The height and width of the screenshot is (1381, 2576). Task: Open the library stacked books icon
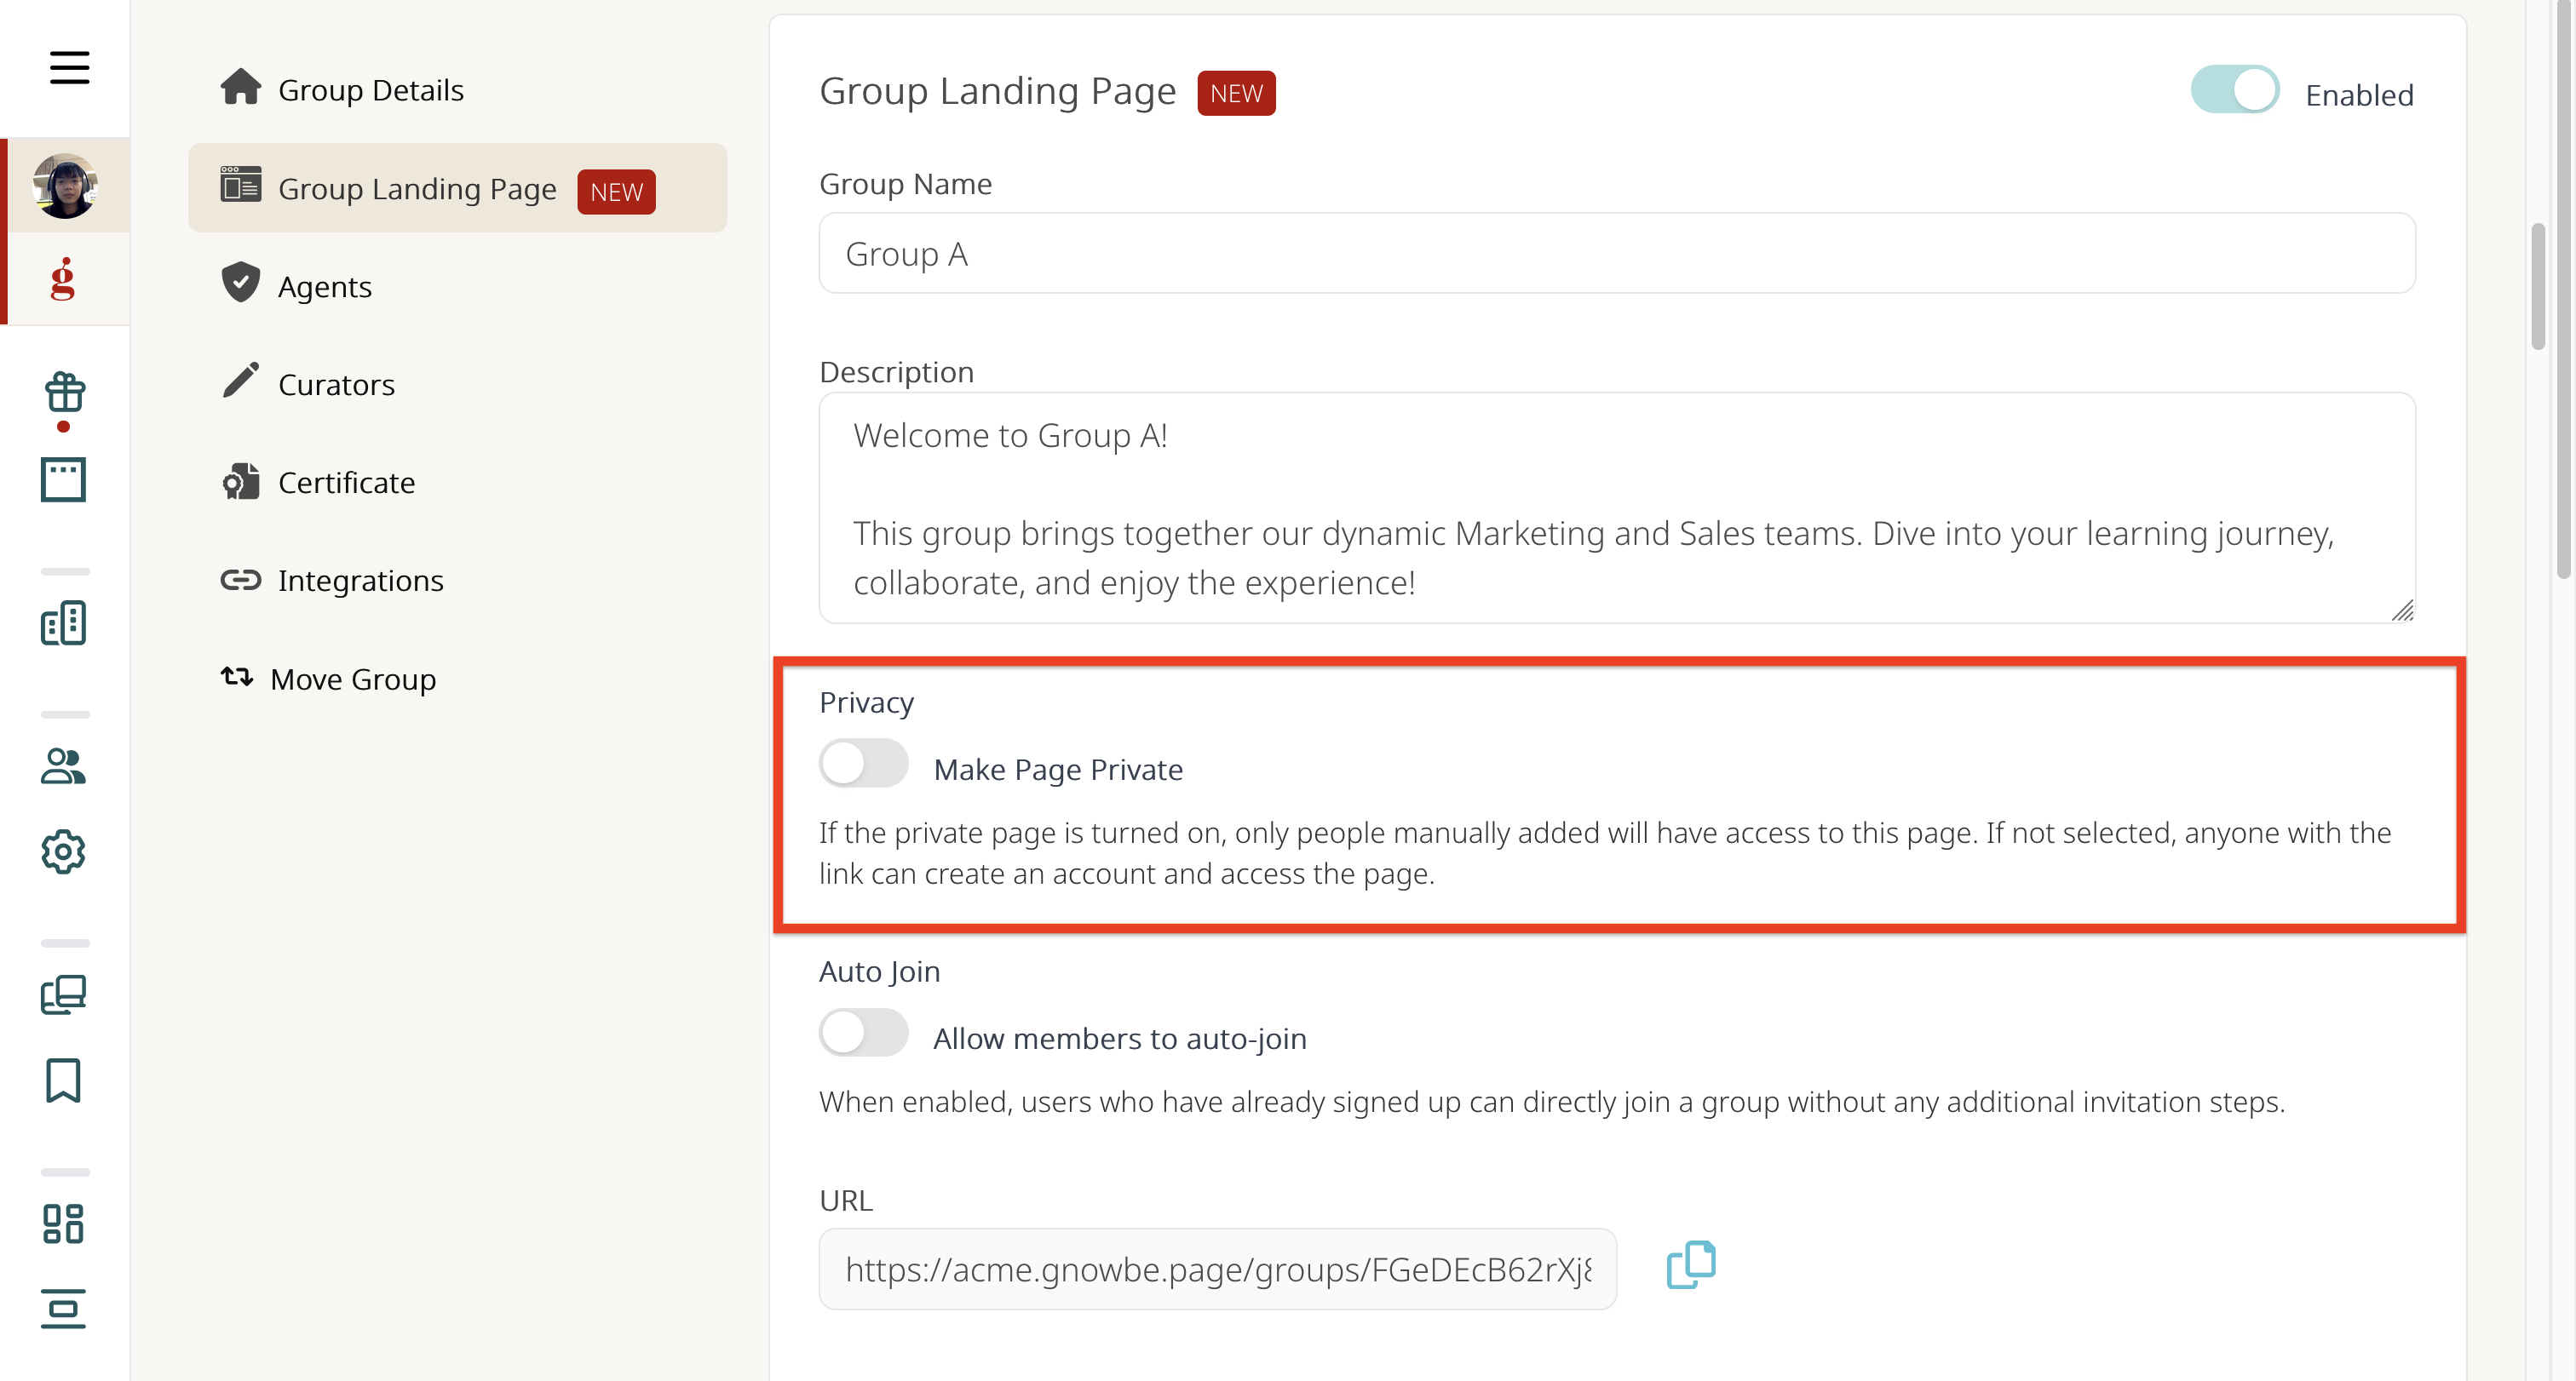tap(63, 994)
